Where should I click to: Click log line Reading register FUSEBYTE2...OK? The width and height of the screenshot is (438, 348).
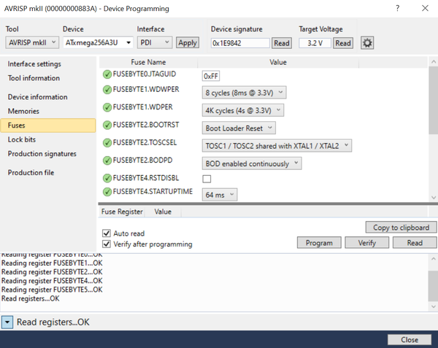[x=52, y=272]
